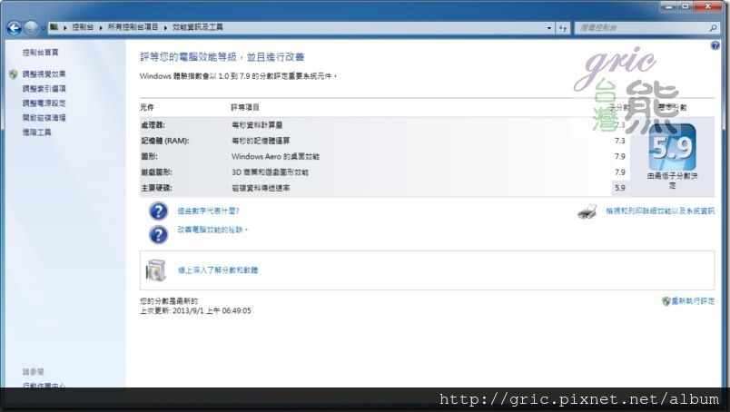Click the 每秒的記憶體運算 description
This screenshot has height=412, width=730.
pyautogui.click(x=261, y=141)
